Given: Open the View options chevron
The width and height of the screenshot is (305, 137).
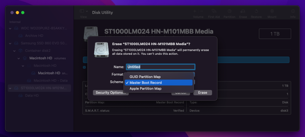Looking at the screenshot, I should [x=87, y=11].
